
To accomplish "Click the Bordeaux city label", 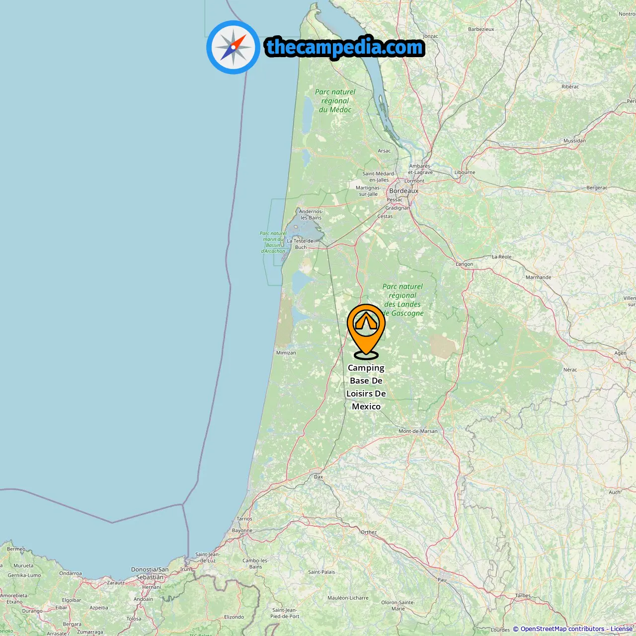I will (404, 191).
